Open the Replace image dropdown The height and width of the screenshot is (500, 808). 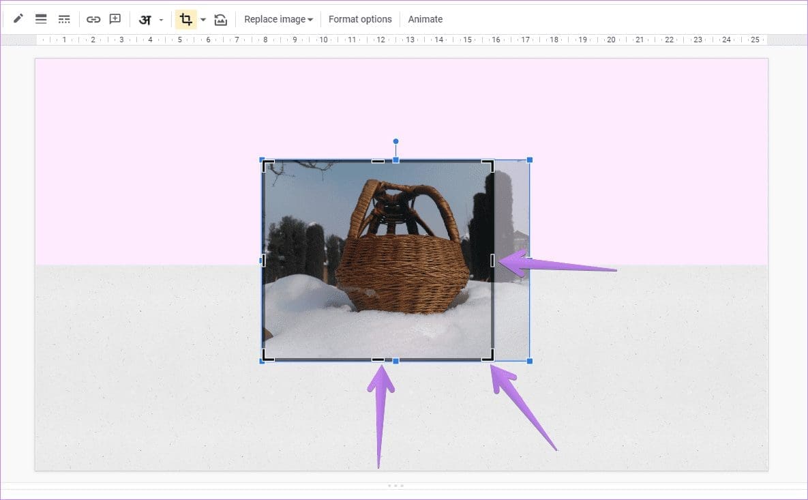[x=278, y=19]
